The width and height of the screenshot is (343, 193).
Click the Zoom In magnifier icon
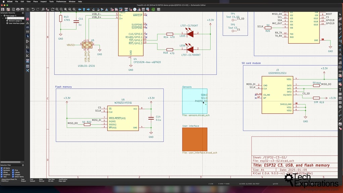(x=57, y=9)
